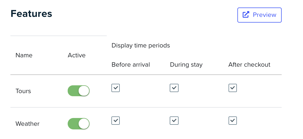Uncheck Tours During stay checkbox

tap(174, 88)
